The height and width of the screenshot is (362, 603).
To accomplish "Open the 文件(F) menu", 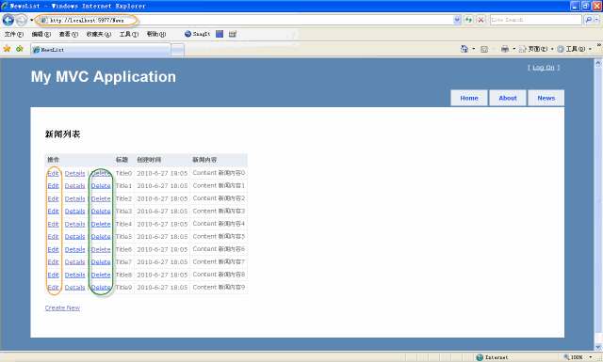I will point(14,34).
